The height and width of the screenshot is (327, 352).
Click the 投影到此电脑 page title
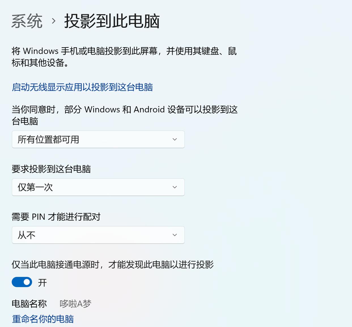(x=112, y=21)
